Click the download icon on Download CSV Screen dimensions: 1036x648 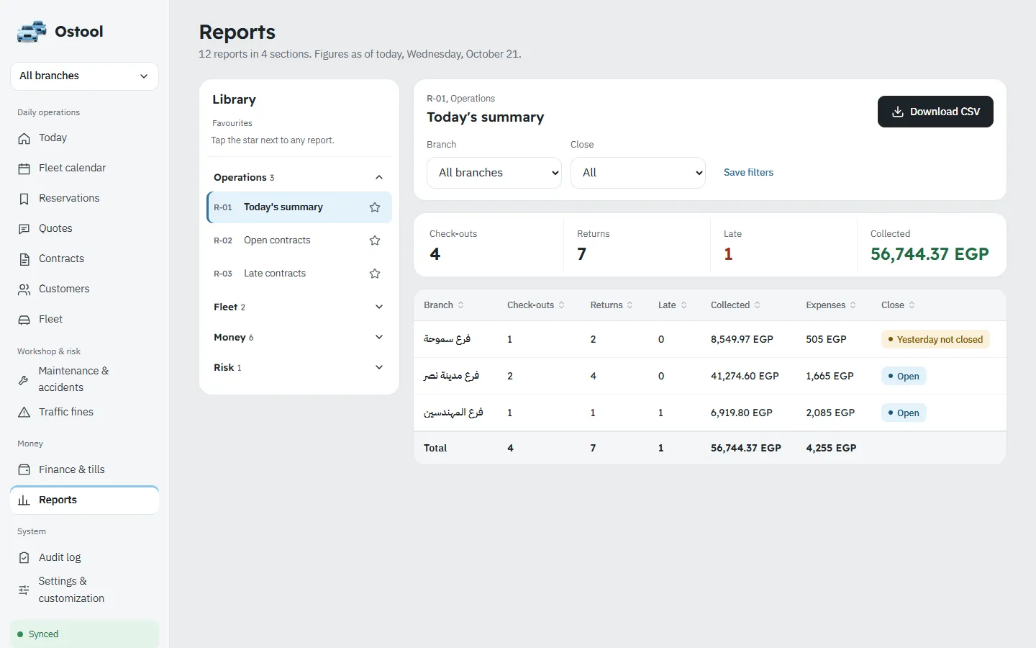(898, 112)
